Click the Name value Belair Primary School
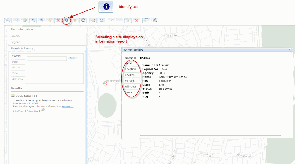Viewport: 295px width, 164px height. (x=173, y=77)
